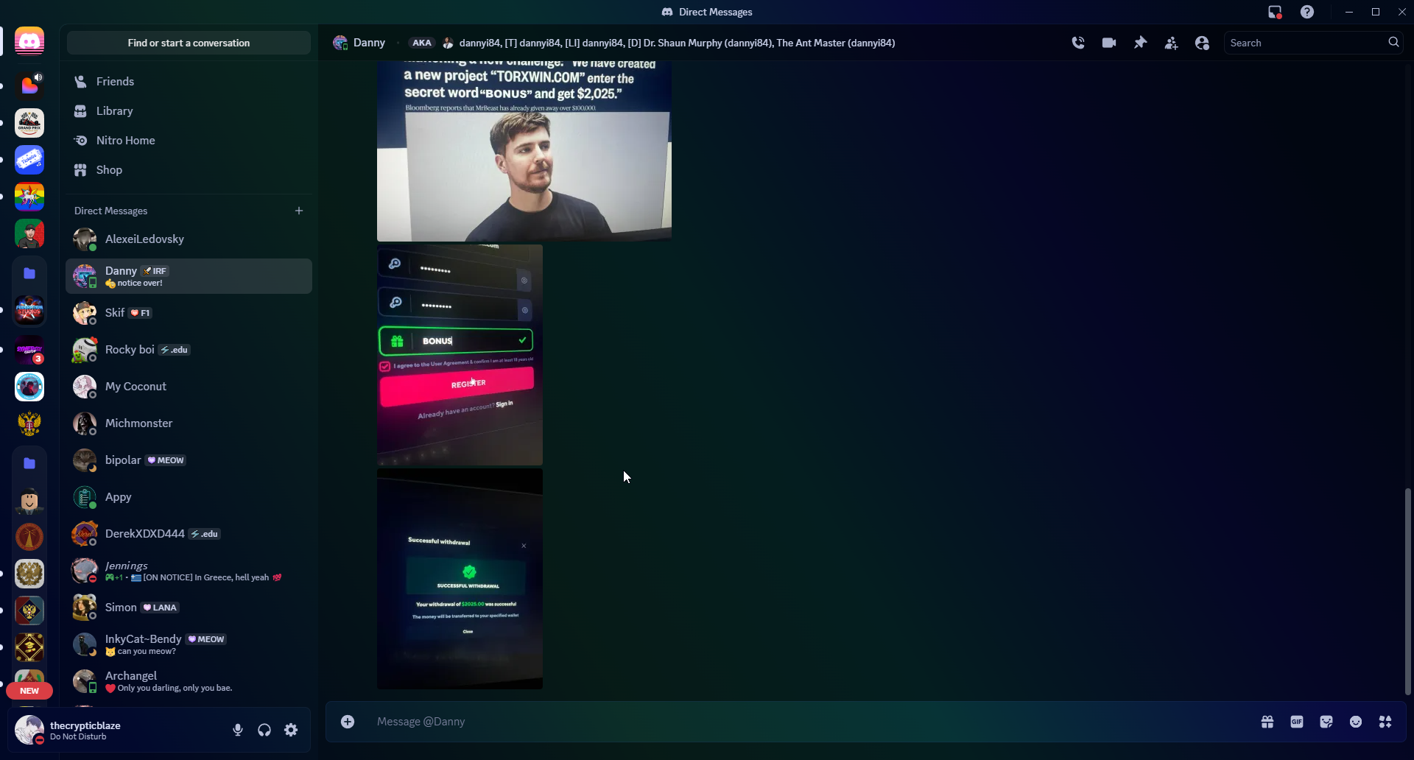This screenshot has height=760, width=1414.
Task: Start a video call with Danny
Action: [1109, 43]
